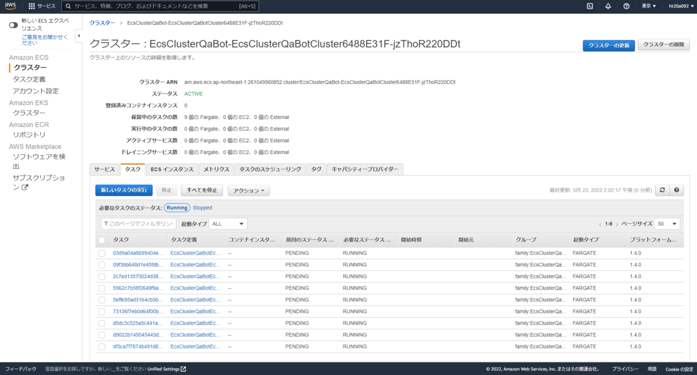Screen dimensions: 697x375
Task: Open the 東京 region dropdown
Action: pos(649,6)
